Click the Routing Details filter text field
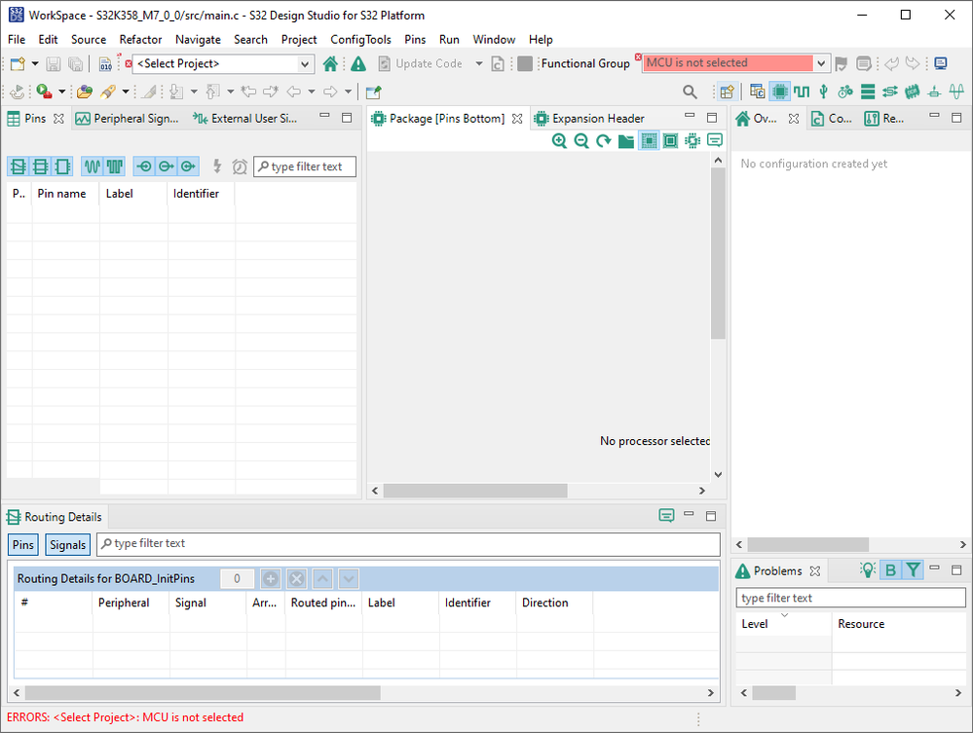Screen dimensions: 973x733 (408, 544)
